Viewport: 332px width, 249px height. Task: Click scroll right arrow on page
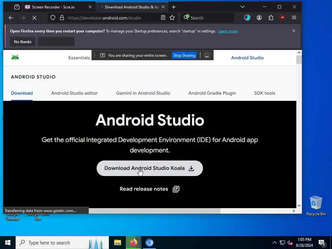(294, 211)
